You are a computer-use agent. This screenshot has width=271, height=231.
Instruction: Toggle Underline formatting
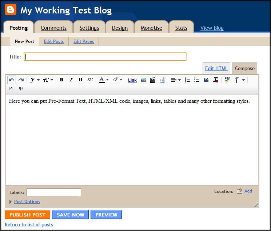[80, 80]
